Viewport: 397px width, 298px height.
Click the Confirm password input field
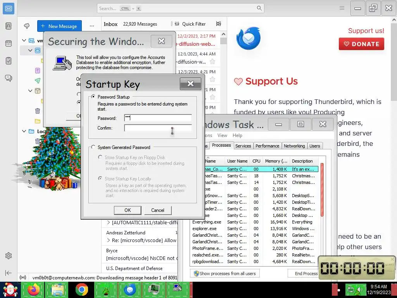158,128
